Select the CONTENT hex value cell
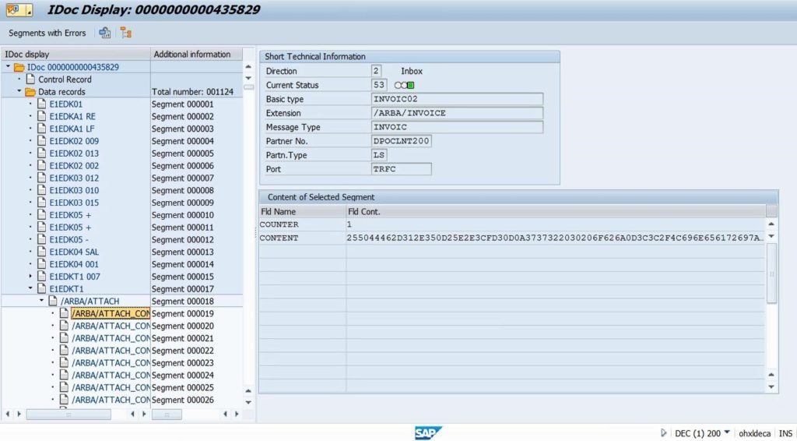 click(x=555, y=238)
